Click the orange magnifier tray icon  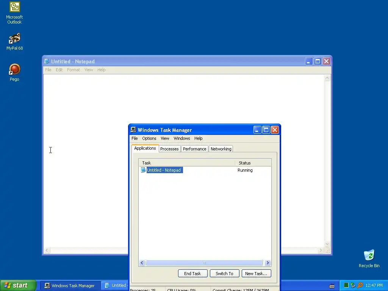point(360,285)
